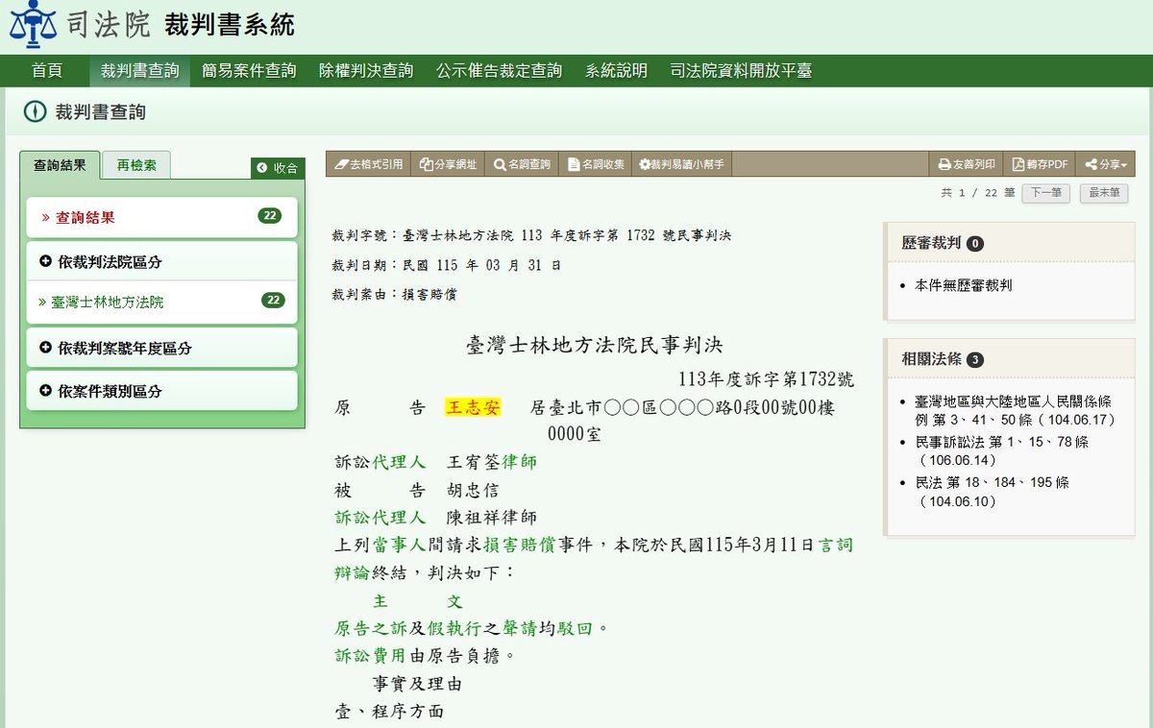The image size is (1153, 728).
Task: Open 公示催告裁定查詢 menu
Action: pyautogui.click(x=499, y=71)
